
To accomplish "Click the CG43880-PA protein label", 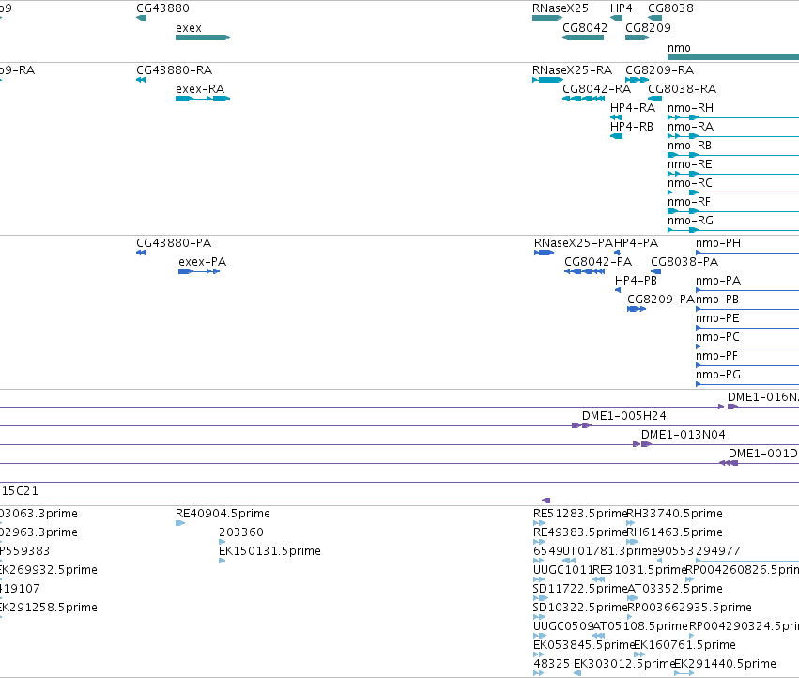I will 174,243.
